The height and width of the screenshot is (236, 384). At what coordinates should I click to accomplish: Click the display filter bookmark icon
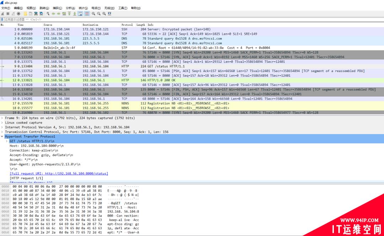[x=2, y=19]
